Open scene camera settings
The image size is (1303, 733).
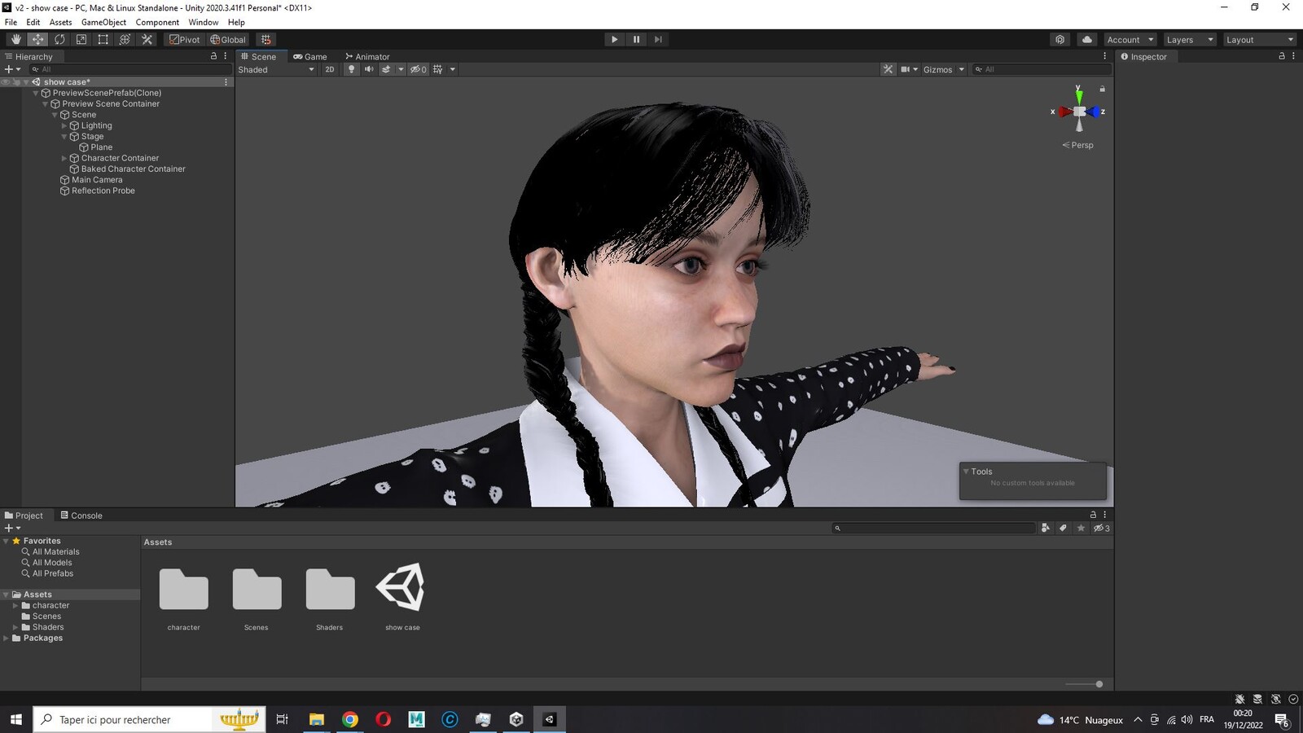[x=909, y=69]
